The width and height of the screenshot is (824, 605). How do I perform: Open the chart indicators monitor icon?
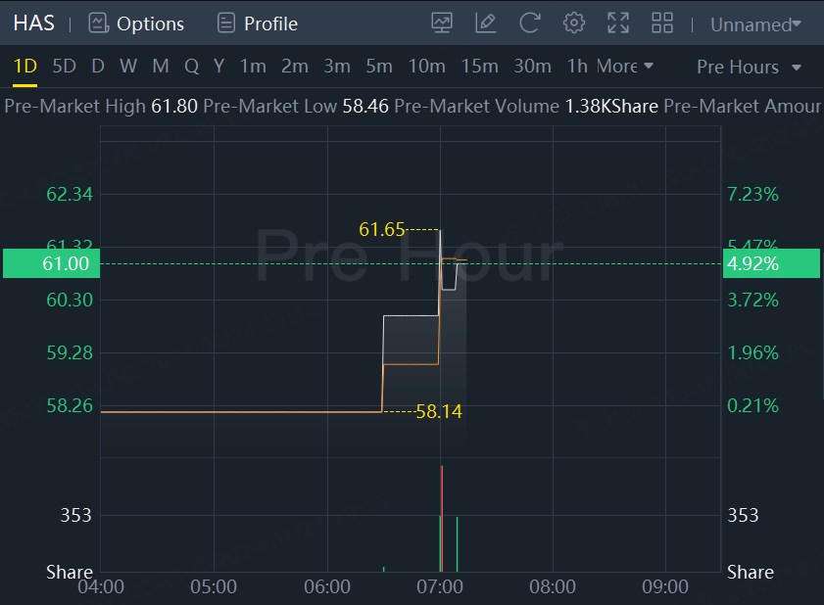[442, 23]
